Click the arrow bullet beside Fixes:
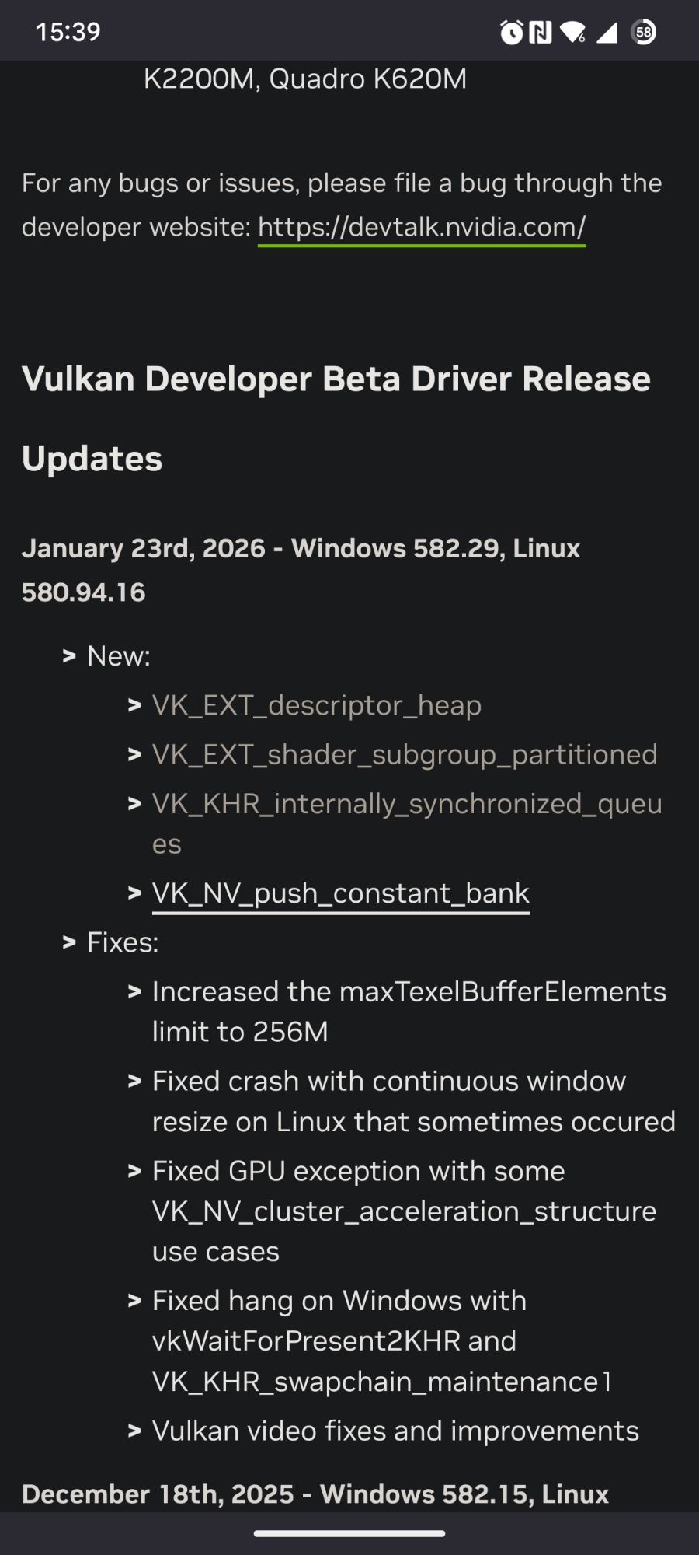This screenshot has height=1555, width=699. [69, 942]
